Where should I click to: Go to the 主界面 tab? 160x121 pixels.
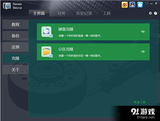click(39, 13)
